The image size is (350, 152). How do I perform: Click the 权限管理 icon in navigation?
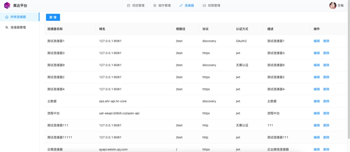point(204,6)
